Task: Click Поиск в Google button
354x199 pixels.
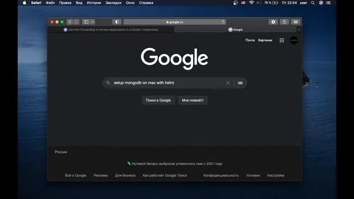Action: [x=158, y=100]
